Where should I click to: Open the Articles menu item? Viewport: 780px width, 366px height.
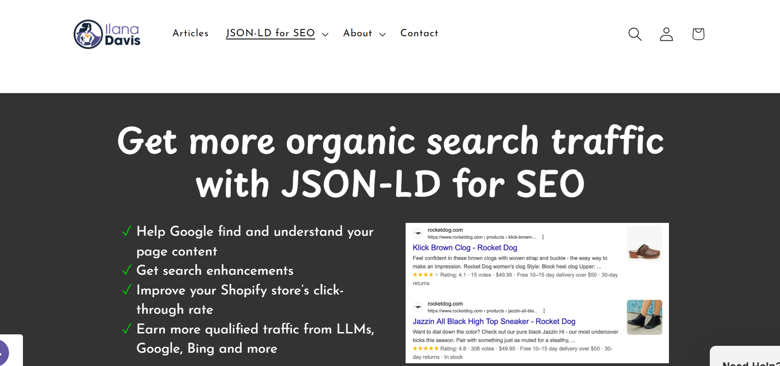190,33
